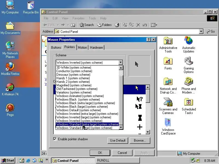Select My Documents desktop icon
Image resolution: width=219 pixels, height=164 pixels.
point(10,28)
